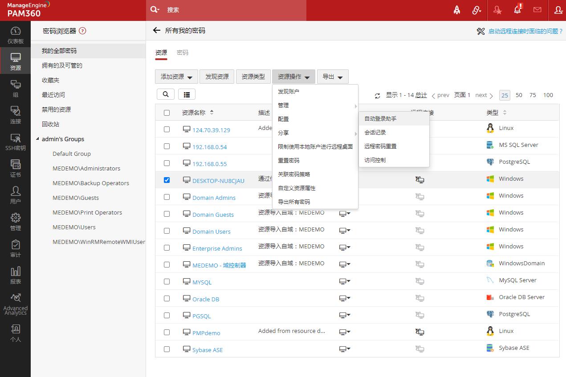The image size is (566, 377).
Task: Uncheck the DESKTOP-NU8CJAU row checkbox
Action: click(x=167, y=180)
